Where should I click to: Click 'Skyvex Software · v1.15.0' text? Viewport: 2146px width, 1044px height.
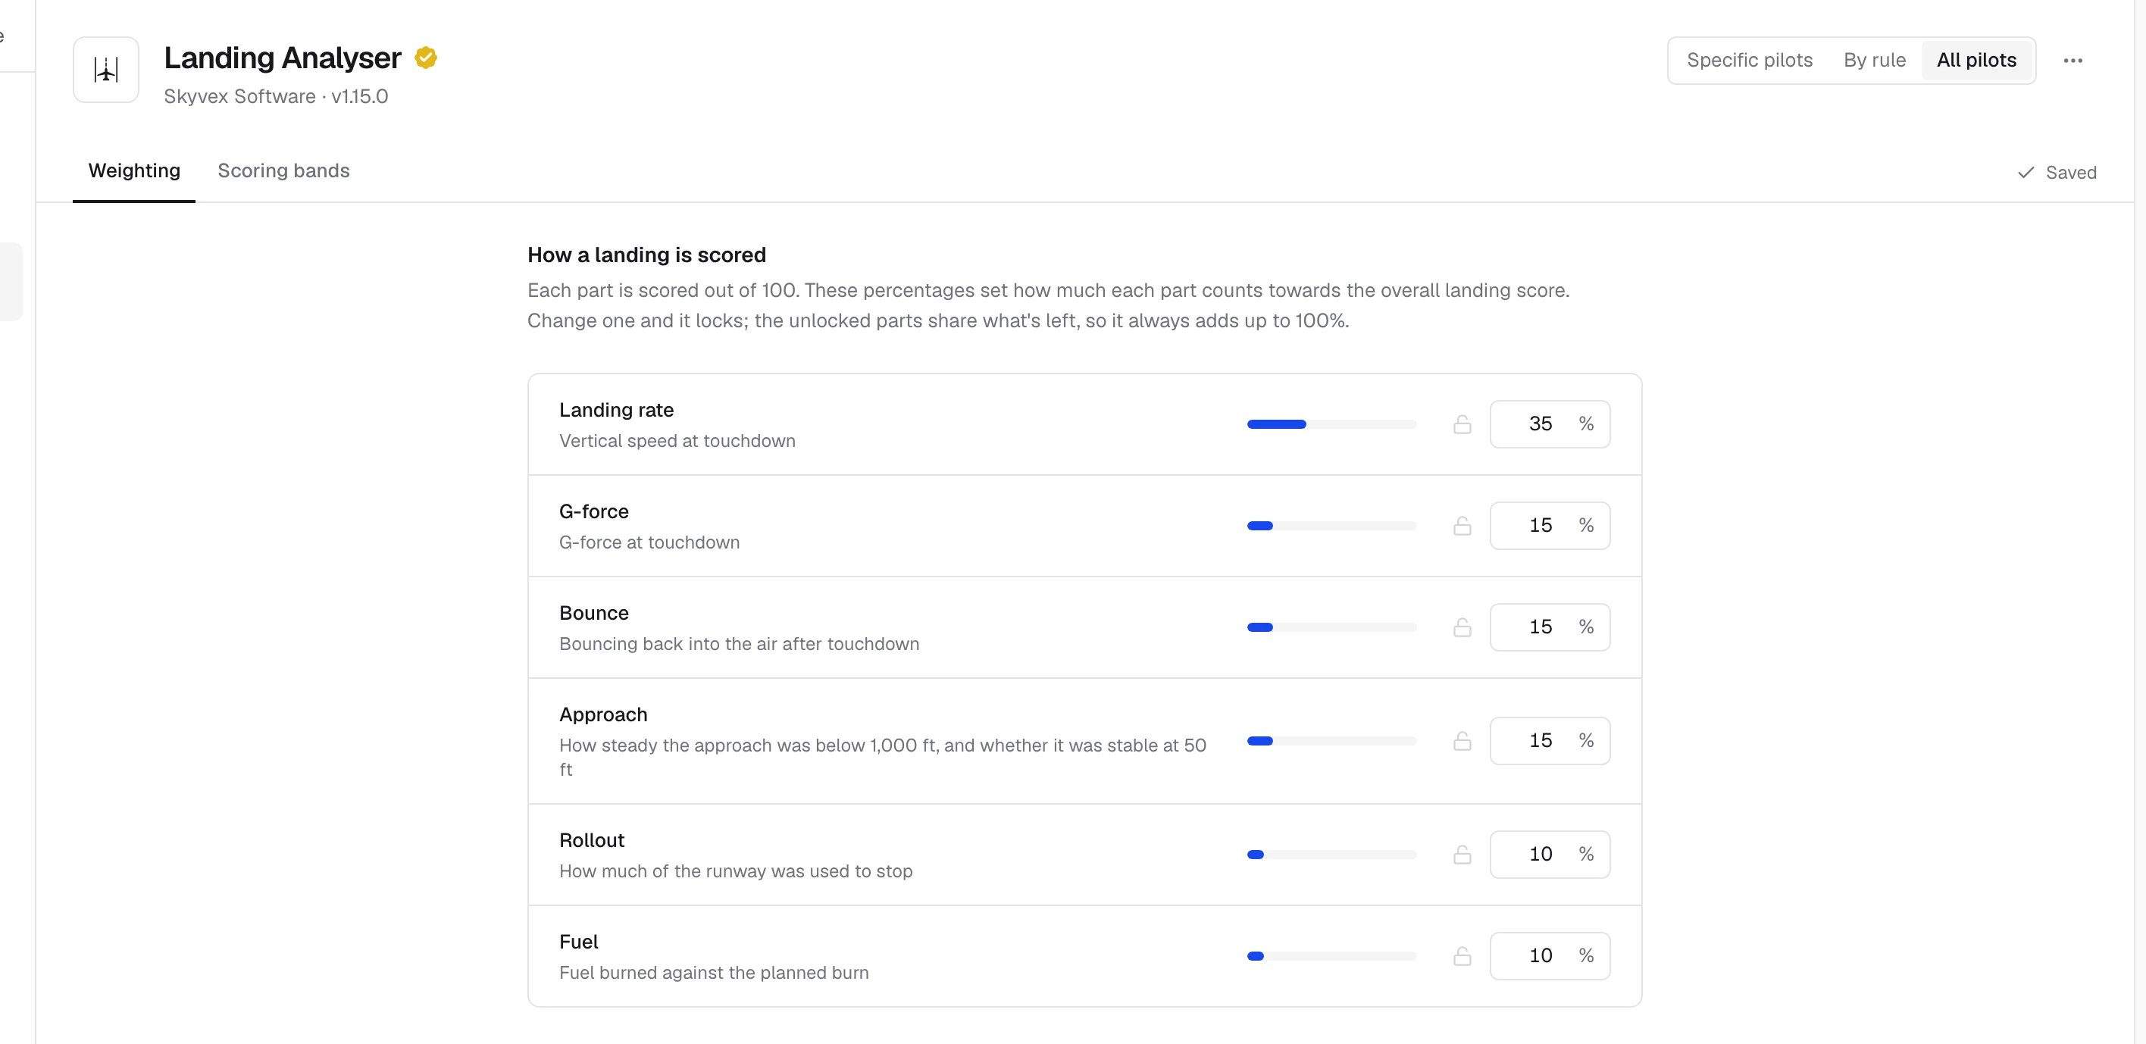[x=276, y=97]
